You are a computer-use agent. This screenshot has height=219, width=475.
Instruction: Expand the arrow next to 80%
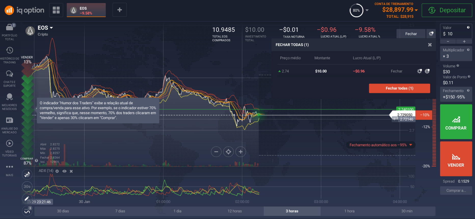(x=367, y=10)
